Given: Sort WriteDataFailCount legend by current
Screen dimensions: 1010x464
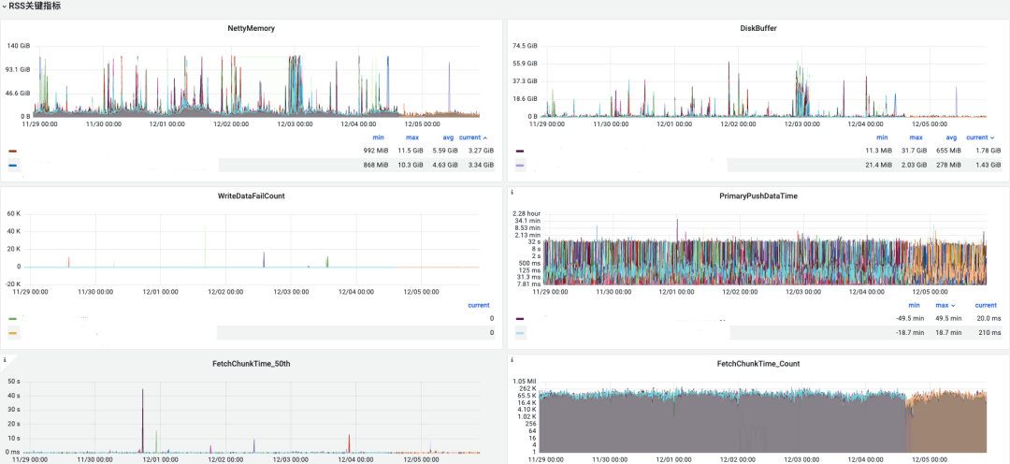Looking at the screenshot, I should tap(478, 305).
